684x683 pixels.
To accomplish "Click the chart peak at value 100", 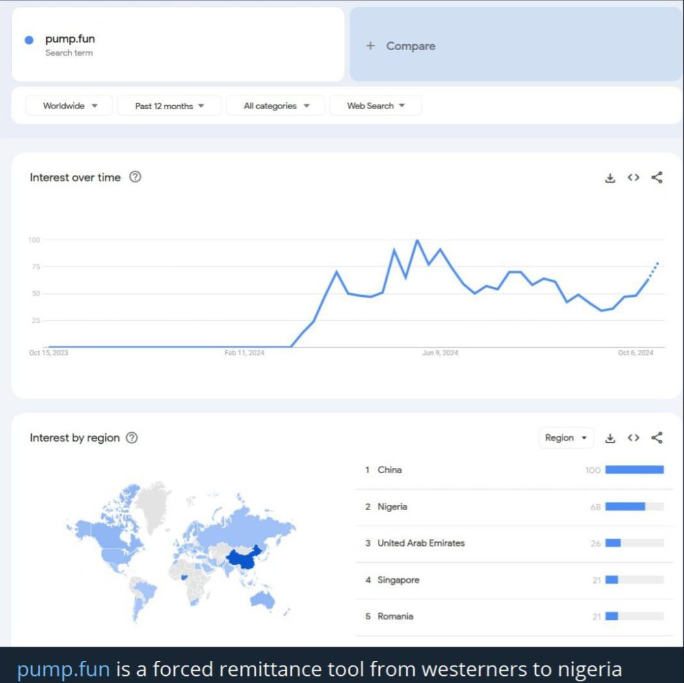I will 417,240.
